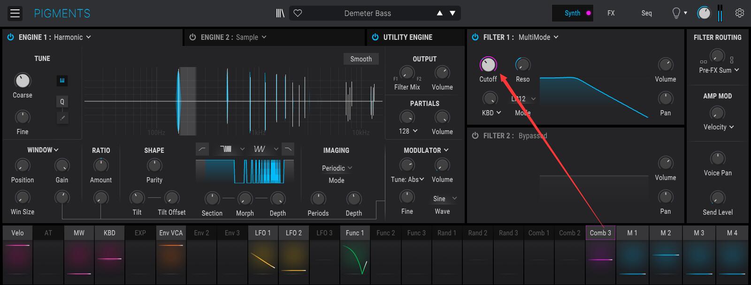Open the Imaging Periodic mode dropdown
The height and width of the screenshot is (285, 751).
point(337,168)
